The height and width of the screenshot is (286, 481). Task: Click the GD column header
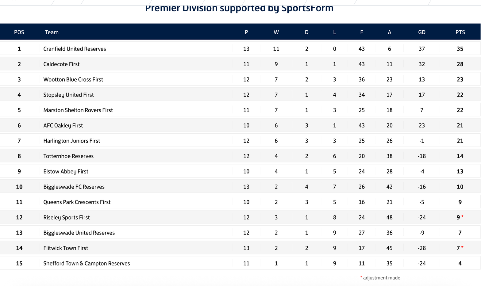click(x=421, y=32)
